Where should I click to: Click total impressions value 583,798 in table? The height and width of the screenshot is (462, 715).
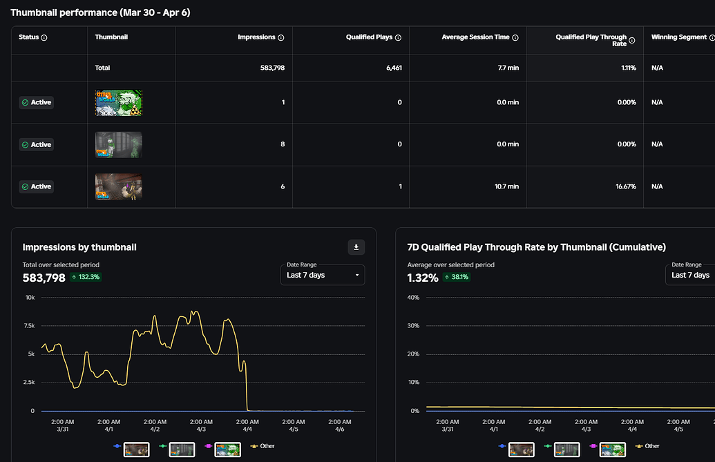point(272,68)
